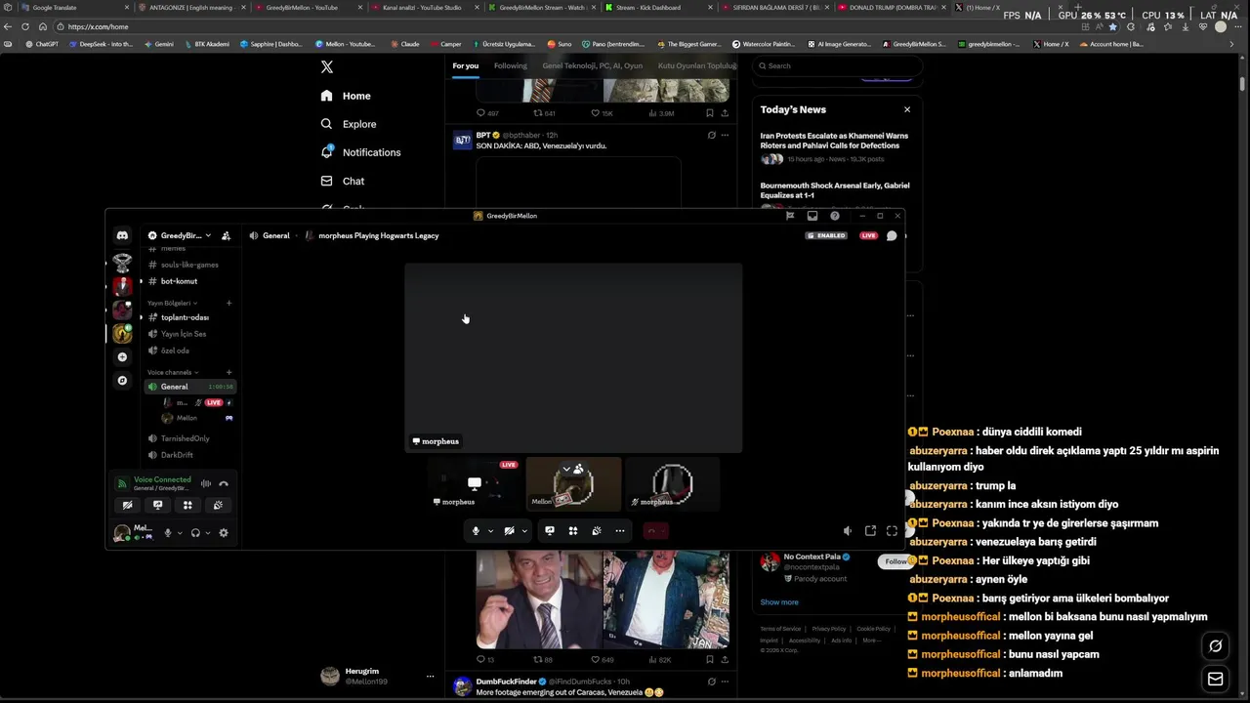Click invite people icon beside server name
This screenshot has height=703, width=1250.
pos(226,235)
